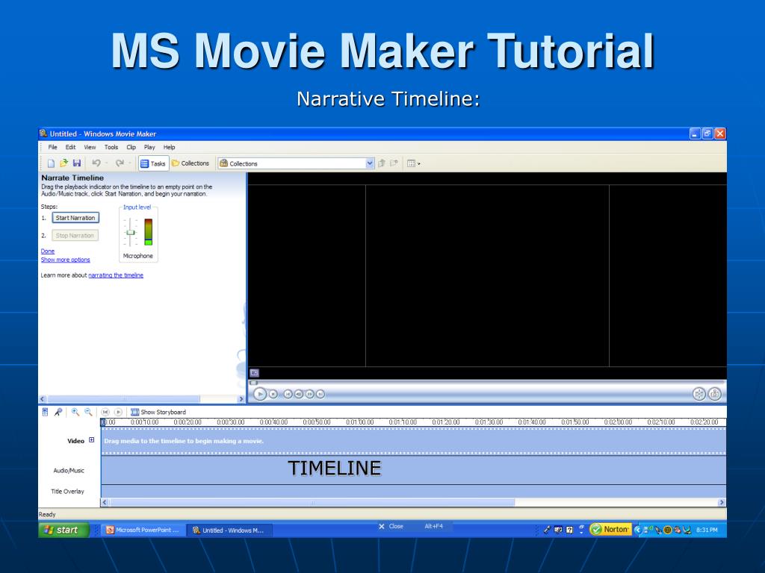Open the Clip menu
The height and width of the screenshot is (573, 765).
131,147
